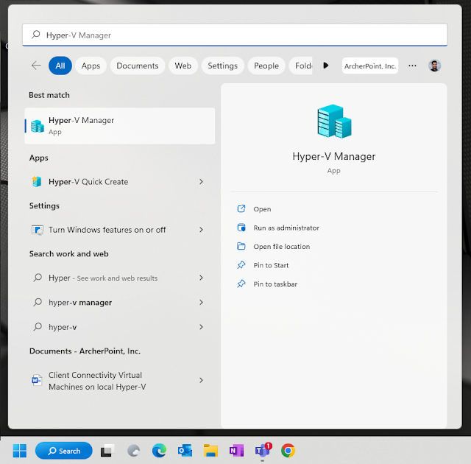The height and width of the screenshot is (464, 471).
Task: Click the Hyper-V Quick Create icon
Action: click(x=37, y=181)
